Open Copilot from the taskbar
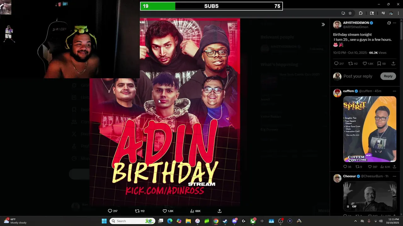Viewport: 403px width, 226px height. pos(179,221)
